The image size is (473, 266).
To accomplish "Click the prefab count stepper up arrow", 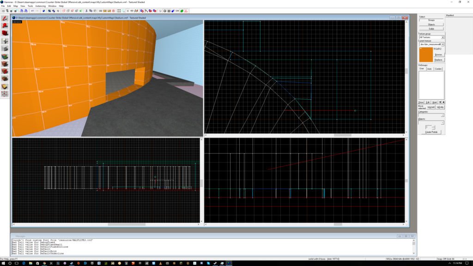I will point(434,127).
